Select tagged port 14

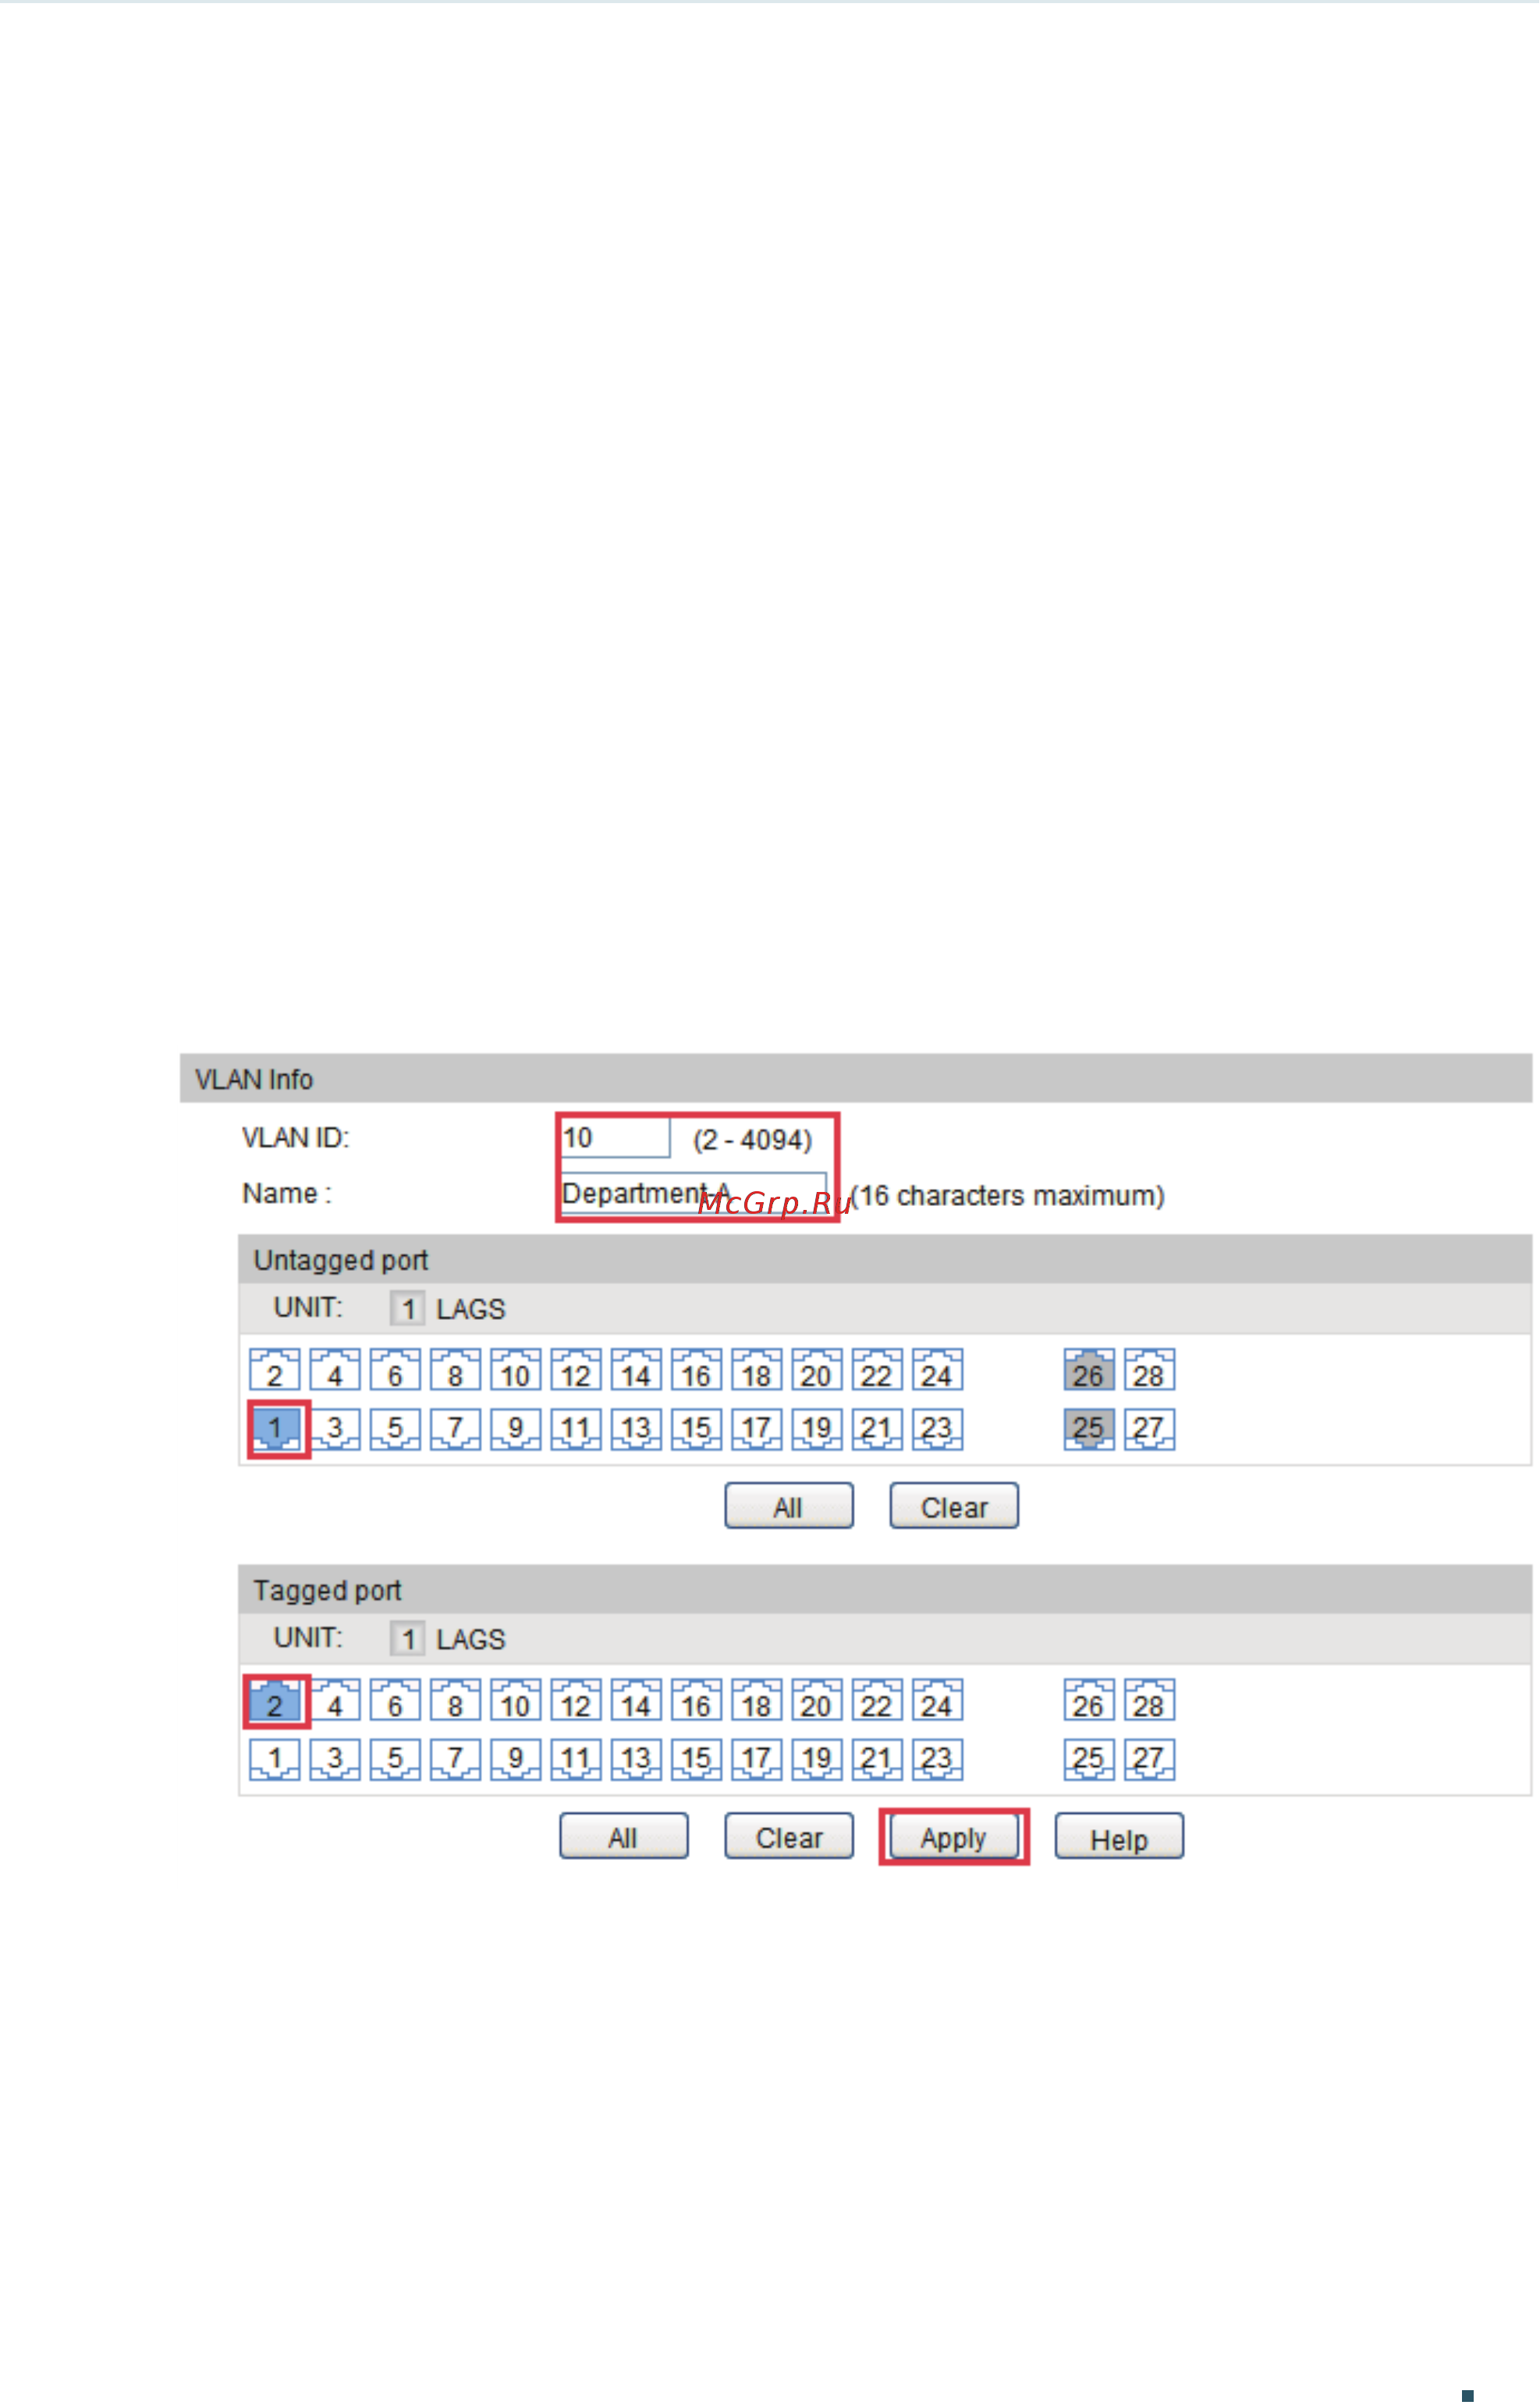pyautogui.click(x=636, y=1700)
